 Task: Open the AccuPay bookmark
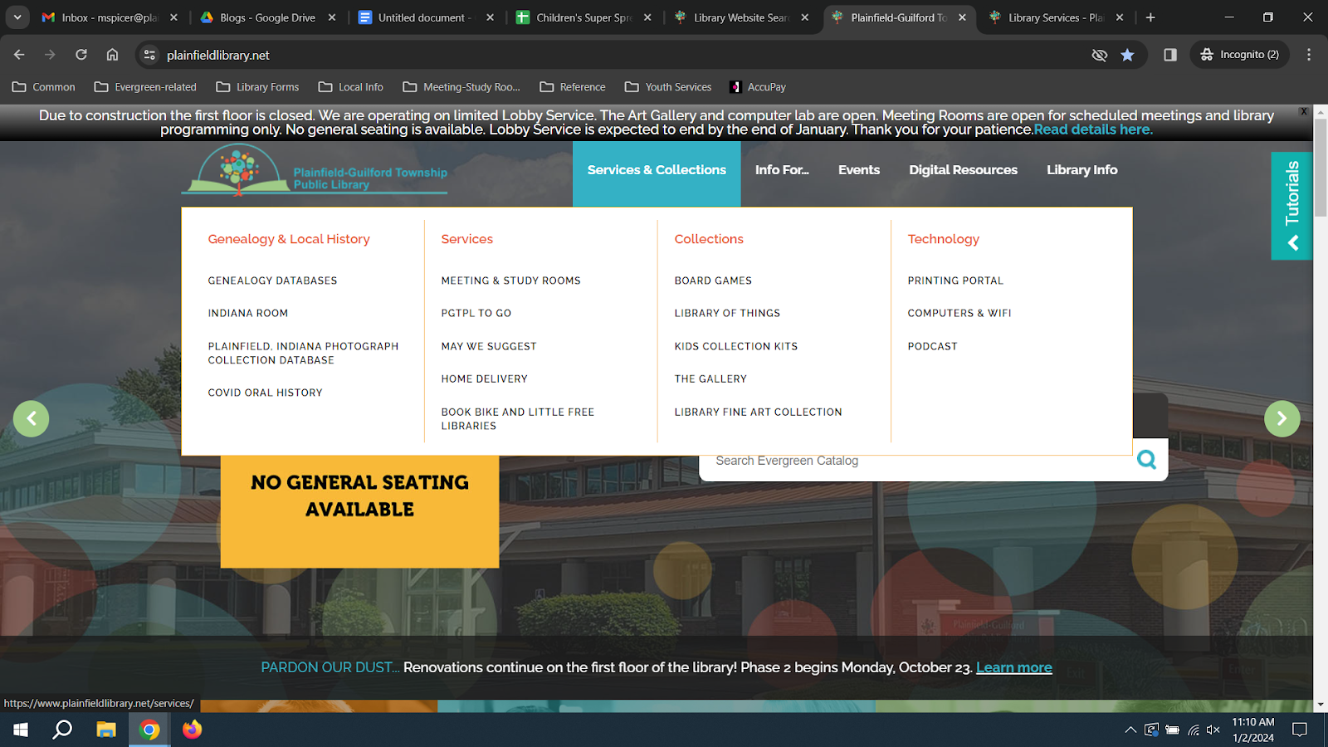[x=758, y=87]
